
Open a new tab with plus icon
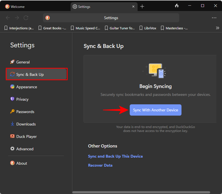[x=142, y=6]
